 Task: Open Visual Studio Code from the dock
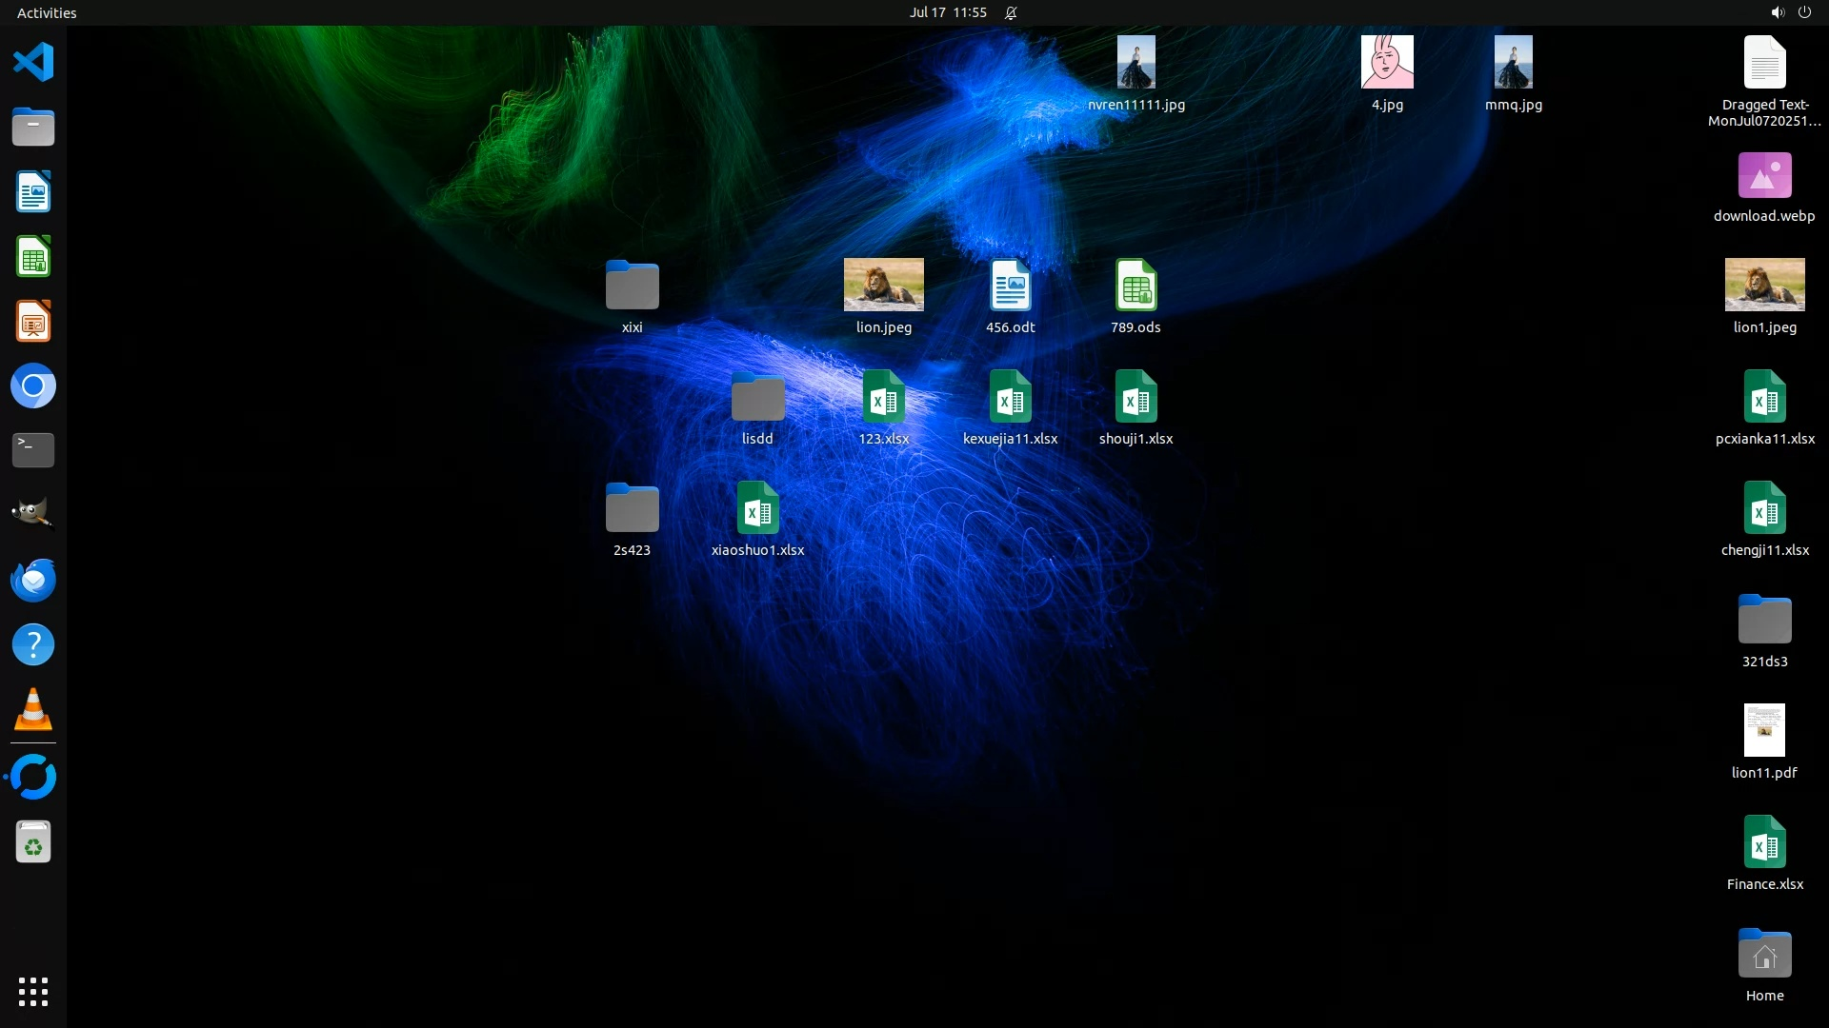click(33, 63)
